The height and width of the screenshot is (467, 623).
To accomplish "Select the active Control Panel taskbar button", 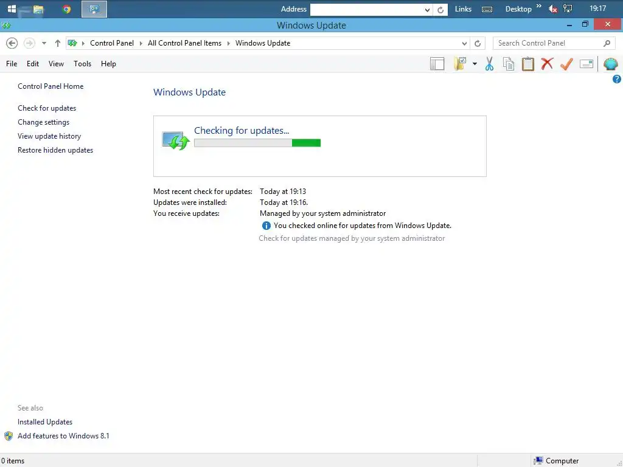I will (94, 9).
